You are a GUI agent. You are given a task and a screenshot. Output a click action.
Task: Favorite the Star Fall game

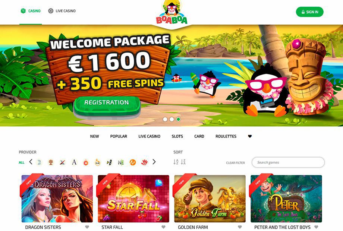click(x=163, y=227)
